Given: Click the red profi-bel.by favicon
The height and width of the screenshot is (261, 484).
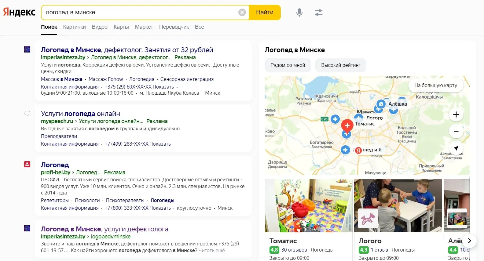Looking at the screenshot, I should tap(27, 164).
